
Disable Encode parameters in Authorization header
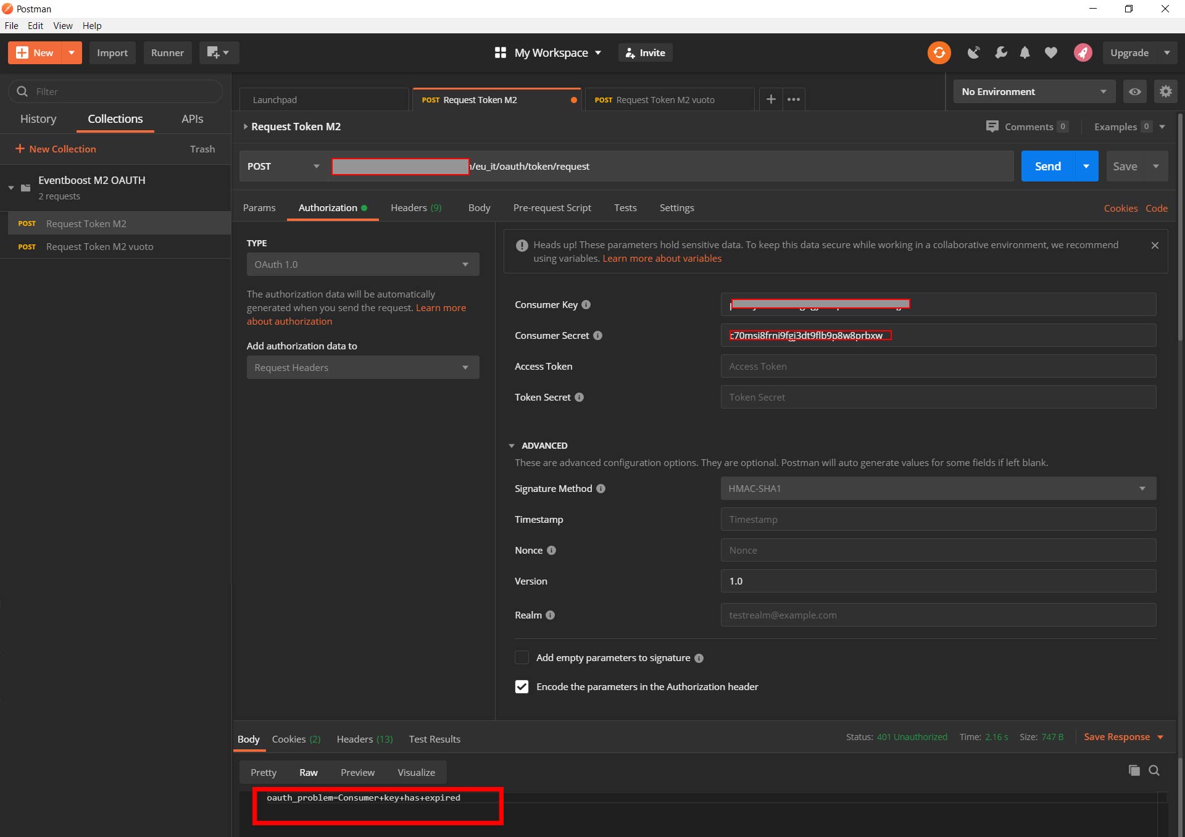click(x=522, y=686)
